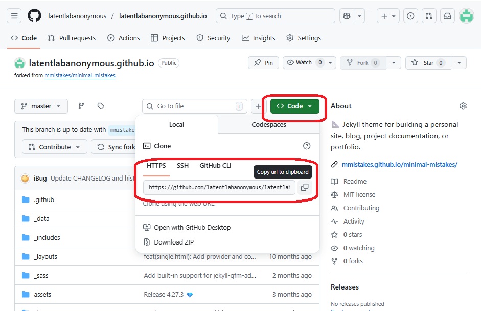View repository tags via the tag icon
Screen dimensions: 481x311
pos(101,106)
